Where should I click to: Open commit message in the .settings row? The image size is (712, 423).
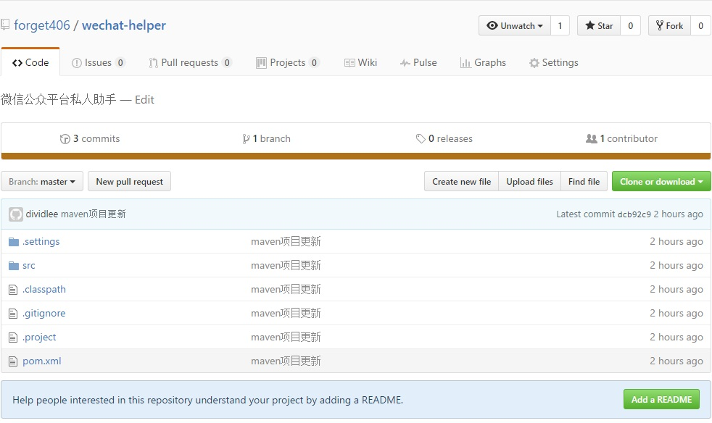pyautogui.click(x=286, y=241)
